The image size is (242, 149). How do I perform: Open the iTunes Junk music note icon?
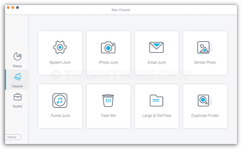[60, 100]
